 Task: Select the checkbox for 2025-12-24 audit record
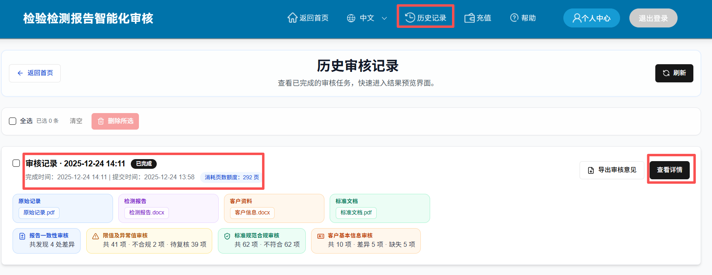click(16, 163)
